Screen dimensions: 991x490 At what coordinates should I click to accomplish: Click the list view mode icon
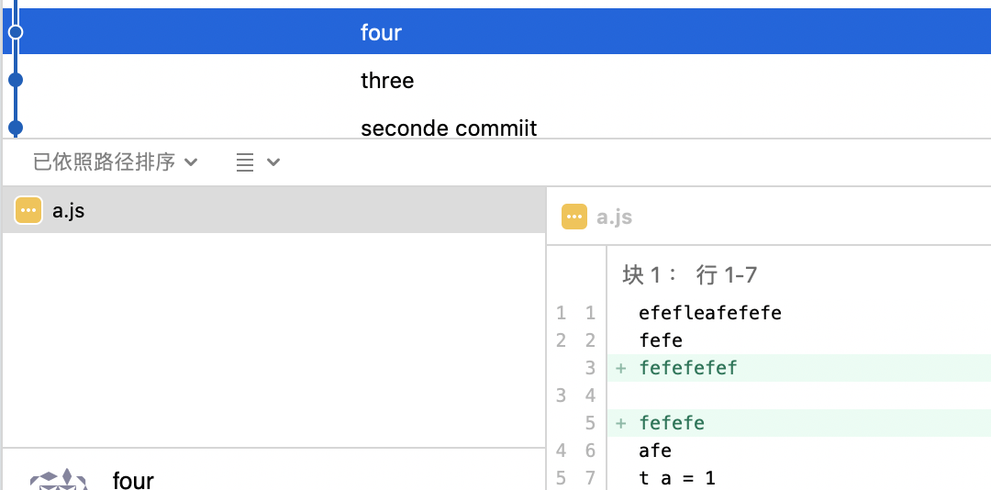tap(245, 162)
